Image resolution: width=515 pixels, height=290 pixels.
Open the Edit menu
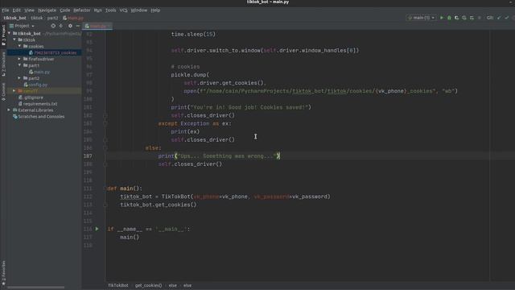(x=16, y=10)
